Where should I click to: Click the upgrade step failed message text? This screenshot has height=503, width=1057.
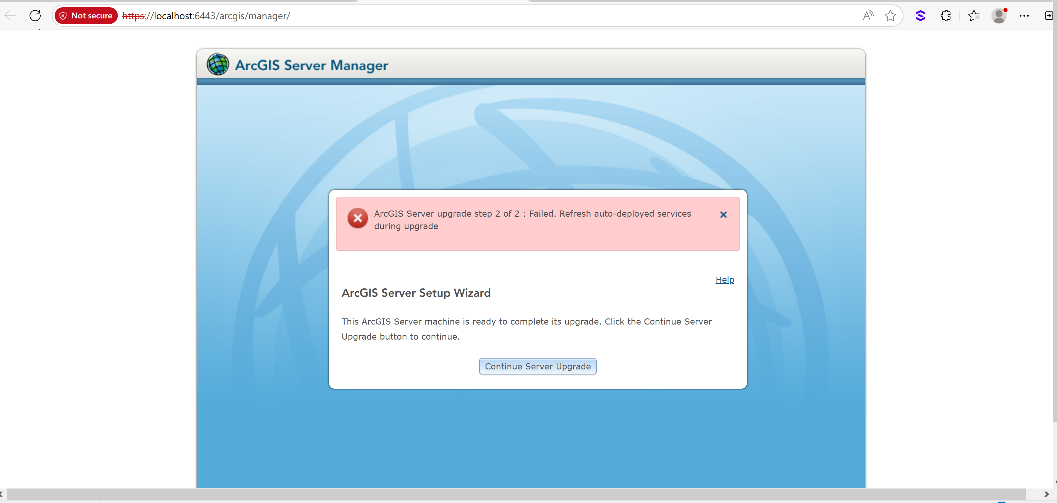pyautogui.click(x=532, y=220)
